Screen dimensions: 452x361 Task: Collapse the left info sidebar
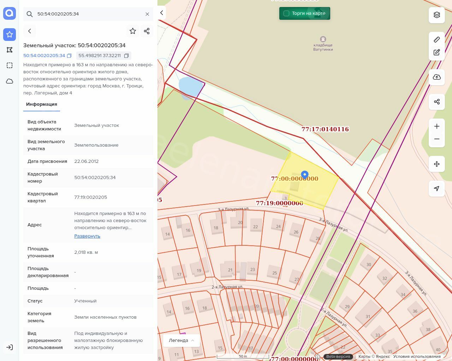(x=162, y=13)
